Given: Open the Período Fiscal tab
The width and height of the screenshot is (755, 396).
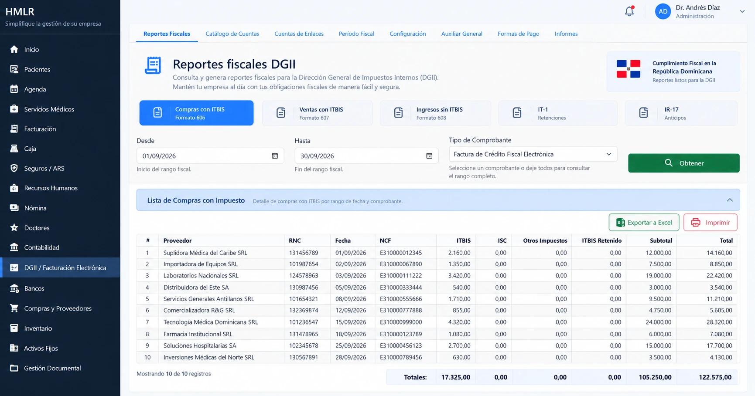Looking at the screenshot, I should (x=356, y=34).
